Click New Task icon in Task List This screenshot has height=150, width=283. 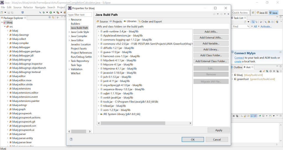tap(245, 22)
